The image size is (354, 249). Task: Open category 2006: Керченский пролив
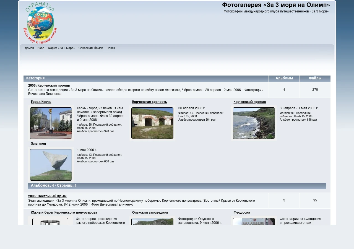tap(49, 85)
